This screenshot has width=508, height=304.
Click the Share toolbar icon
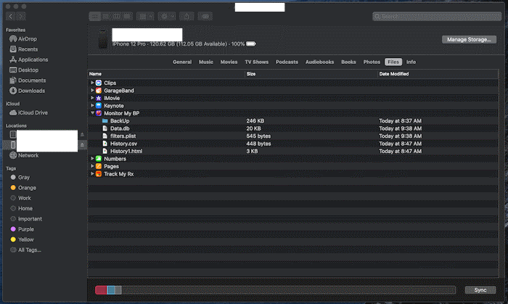187,16
